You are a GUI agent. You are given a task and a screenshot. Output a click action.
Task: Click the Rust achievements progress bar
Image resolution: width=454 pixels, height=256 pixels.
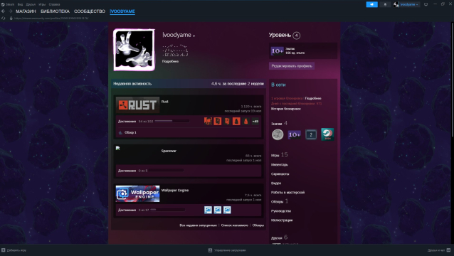click(172, 121)
